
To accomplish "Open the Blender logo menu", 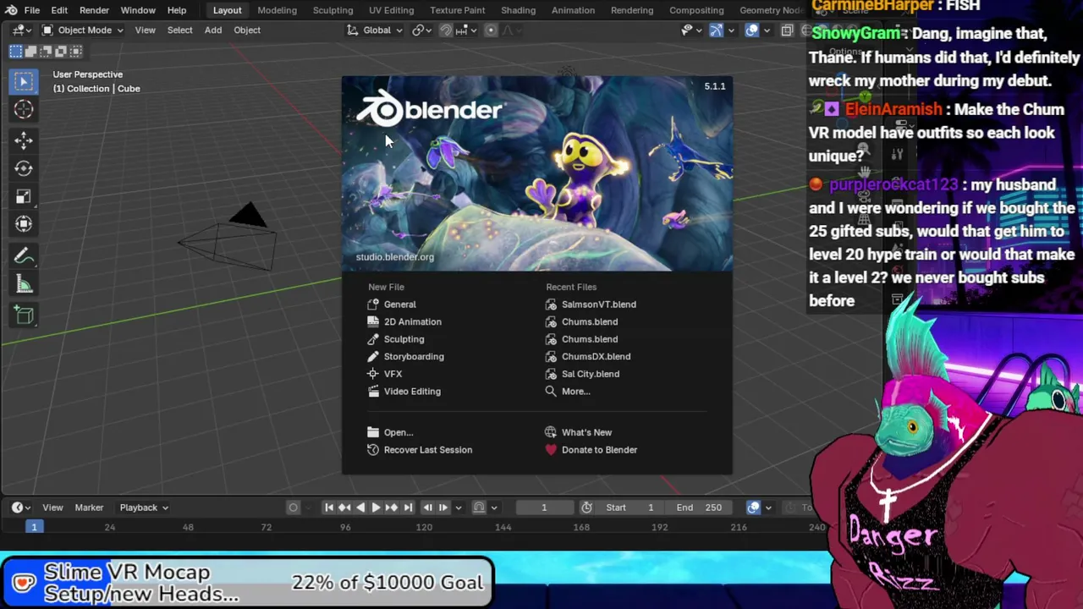I will coord(11,10).
